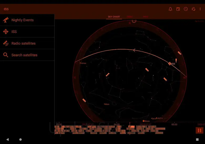Image resolution: width=205 pixels, height=144 pixels.
Task: Tap the ISS satellite marker on chart
Action: pos(170,64)
